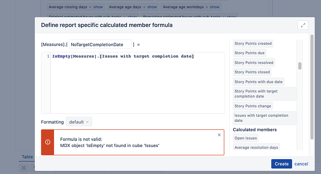Cancel the formula dialog
The width and height of the screenshot is (321, 174).
301,164
